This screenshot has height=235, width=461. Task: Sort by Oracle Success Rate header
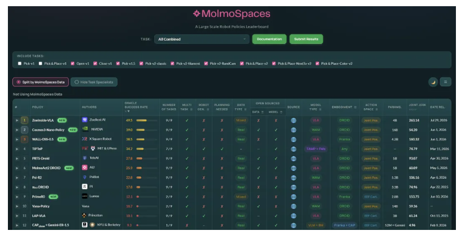click(x=136, y=107)
